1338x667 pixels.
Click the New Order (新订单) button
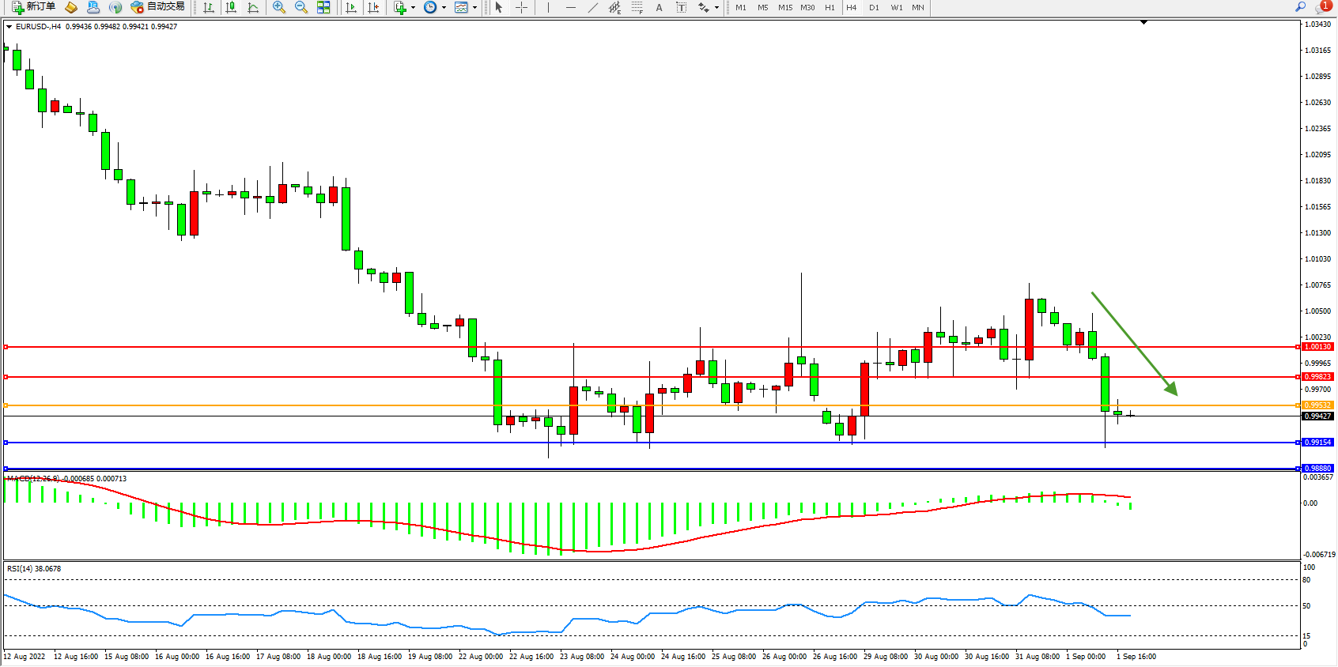(x=33, y=7)
